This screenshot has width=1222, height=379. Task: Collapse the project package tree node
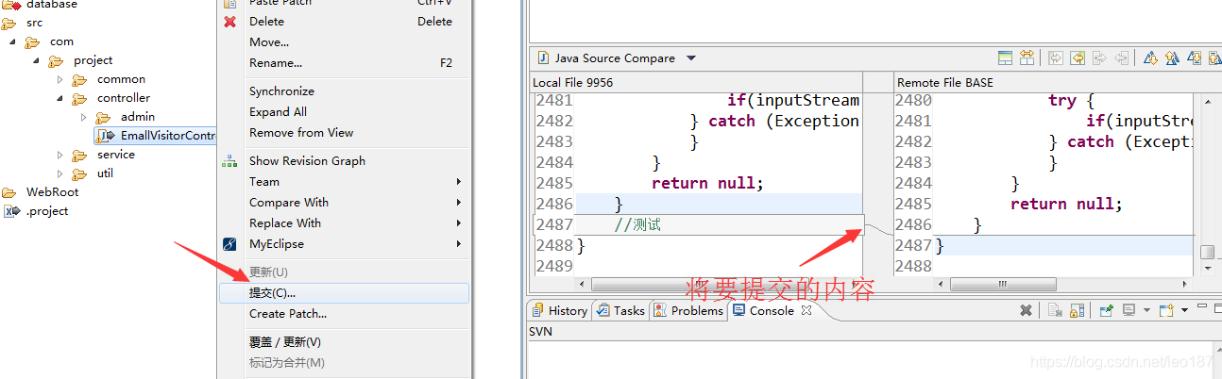(x=36, y=60)
